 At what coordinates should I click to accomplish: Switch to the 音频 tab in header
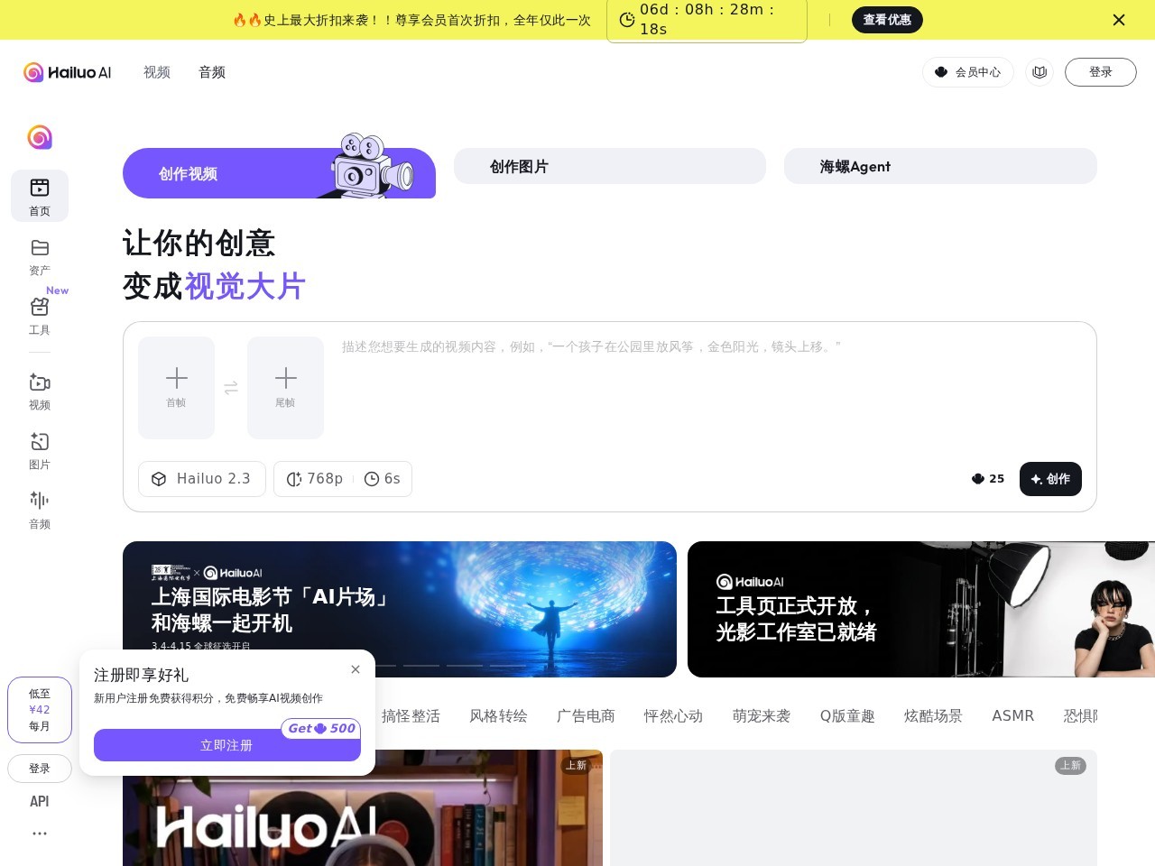212,72
